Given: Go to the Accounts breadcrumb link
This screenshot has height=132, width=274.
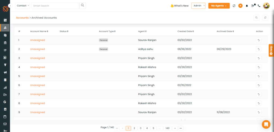Looking at the screenshot, I should pos(22,18).
